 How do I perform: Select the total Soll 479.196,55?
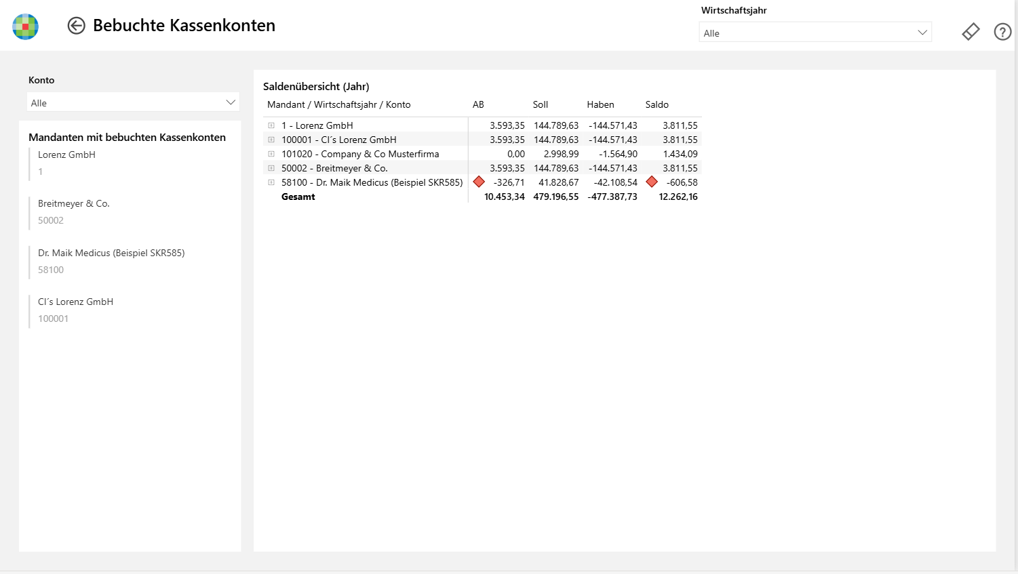coord(556,197)
